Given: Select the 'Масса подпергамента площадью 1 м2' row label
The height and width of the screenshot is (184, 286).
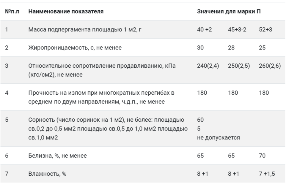Looking at the screenshot, I should coord(85,29).
